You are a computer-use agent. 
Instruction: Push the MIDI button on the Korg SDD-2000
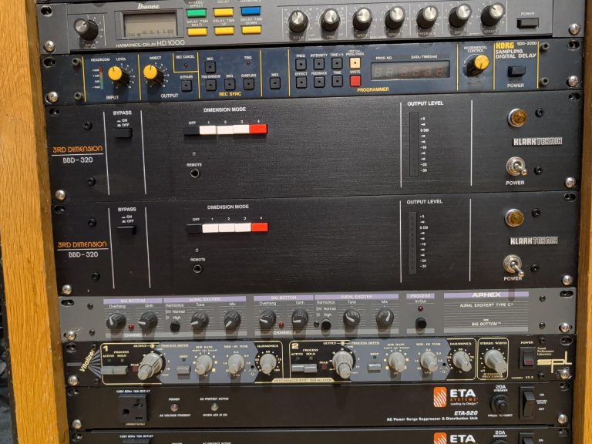(275, 82)
